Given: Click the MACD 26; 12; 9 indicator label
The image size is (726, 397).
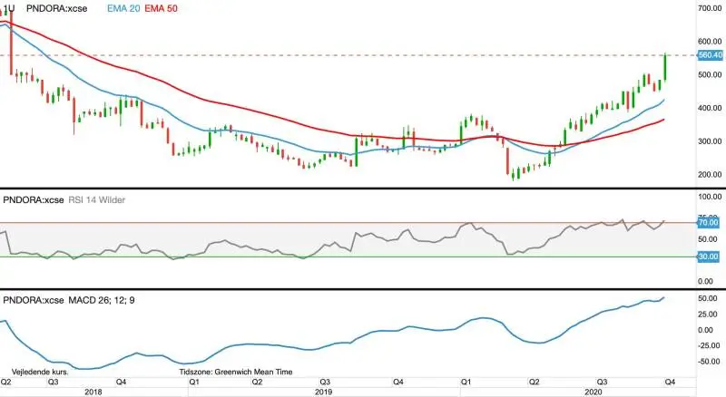Looking at the screenshot, I should pos(102,300).
